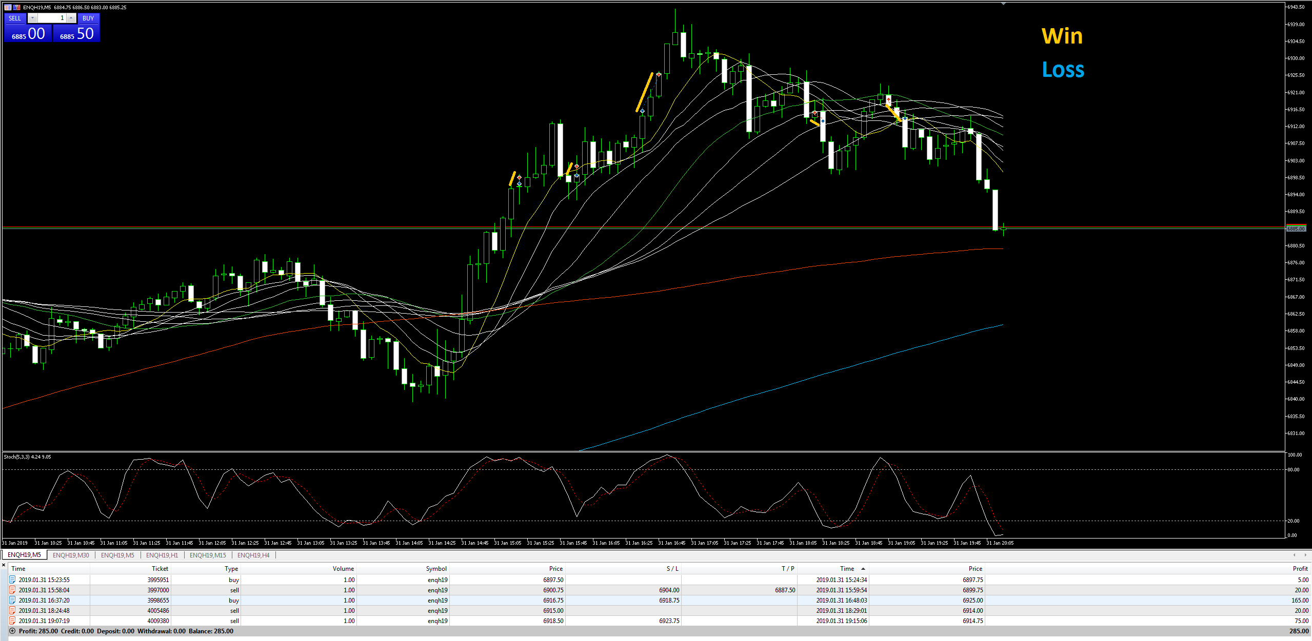The image size is (1312, 641).
Task: Click sell order icon for ticket 4009380
Action: point(12,621)
